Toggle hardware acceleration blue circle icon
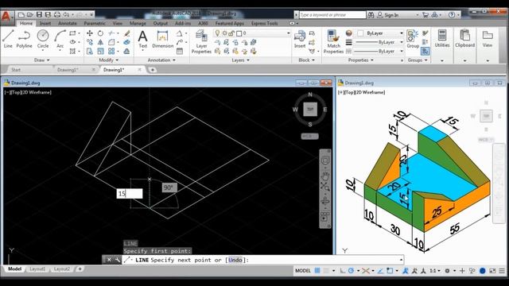The width and height of the screenshot is (509, 286). [x=483, y=270]
